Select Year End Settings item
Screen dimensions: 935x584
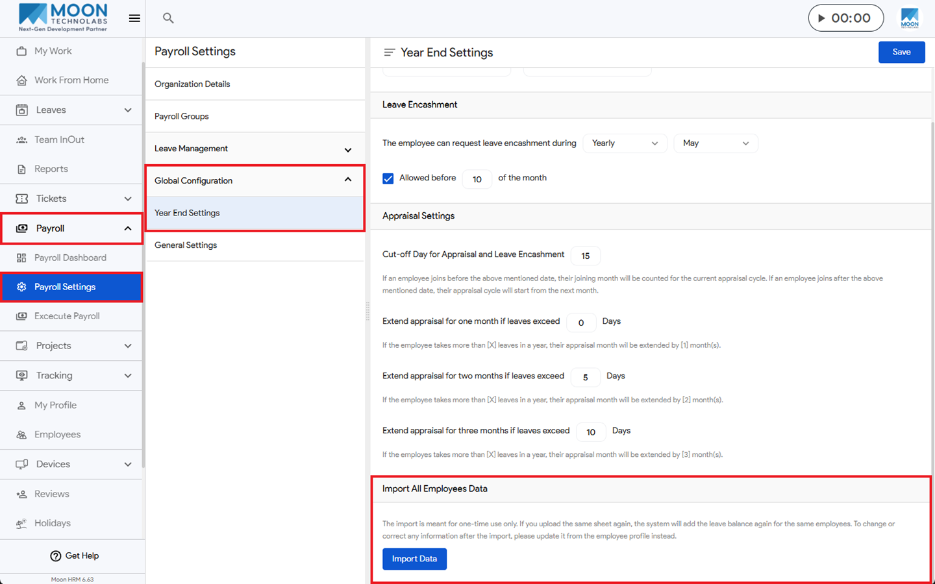tap(255, 213)
